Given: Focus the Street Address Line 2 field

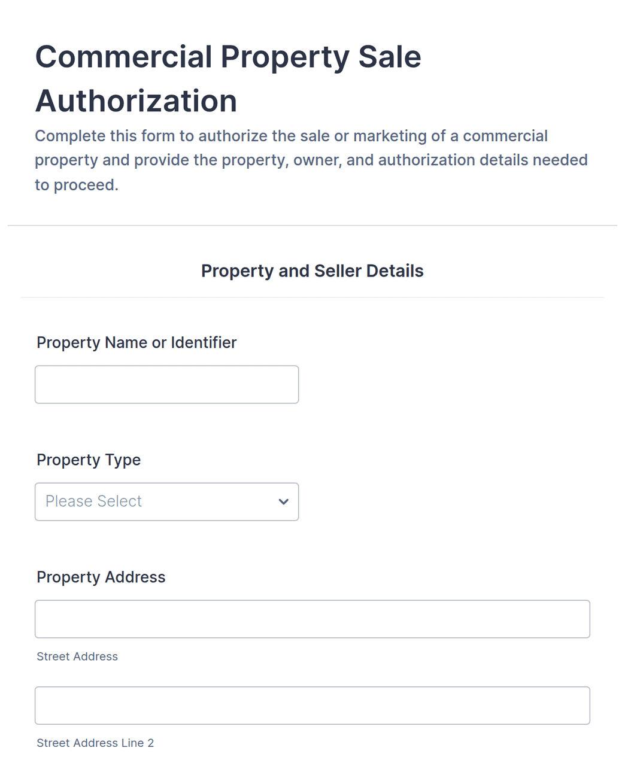Looking at the screenshot, I should click(313, 705).
